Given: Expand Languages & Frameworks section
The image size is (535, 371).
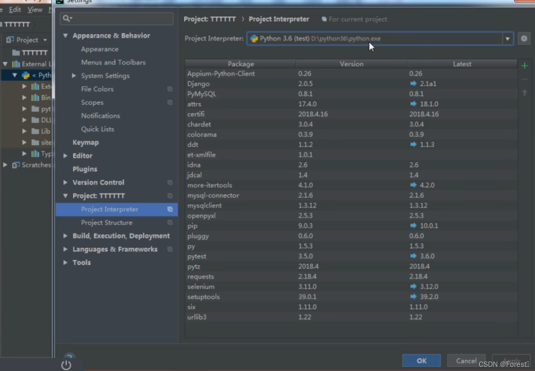Looking at the screenshot, I should click(x=65, y=249).
